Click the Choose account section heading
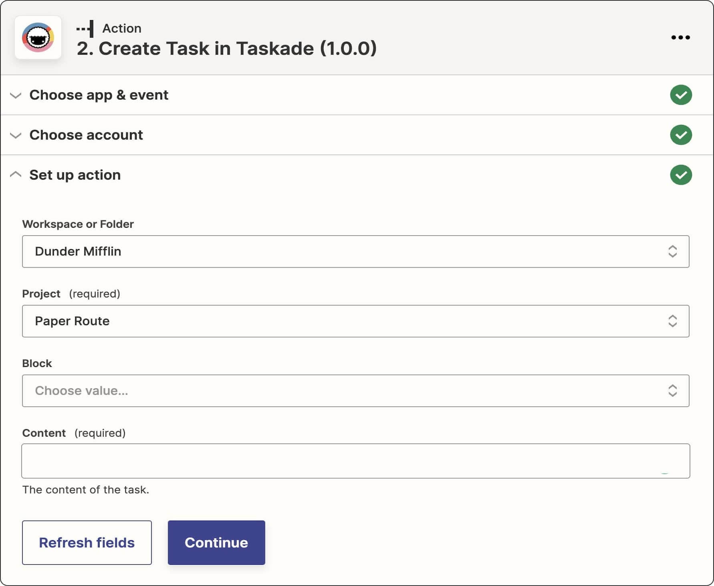Viewport: 714px width, 586px height. (x=86, y=135)
